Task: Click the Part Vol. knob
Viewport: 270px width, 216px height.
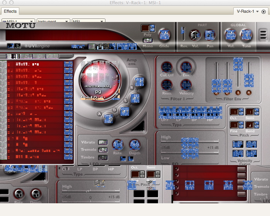Action: point(195,35)
